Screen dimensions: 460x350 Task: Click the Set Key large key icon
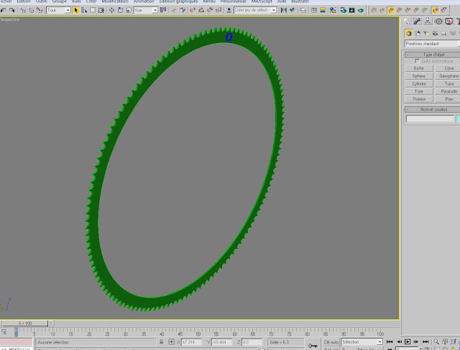313,346
